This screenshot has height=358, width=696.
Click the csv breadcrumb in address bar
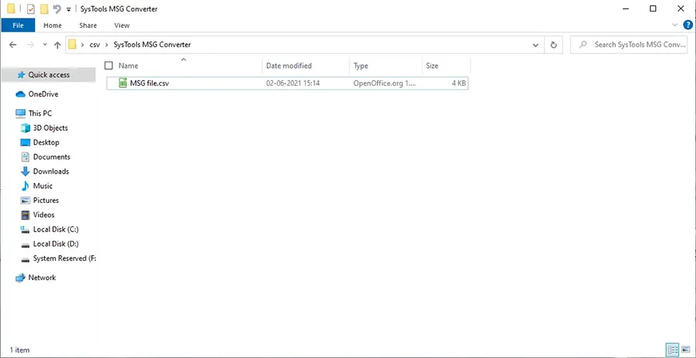(x=95, y=45)
